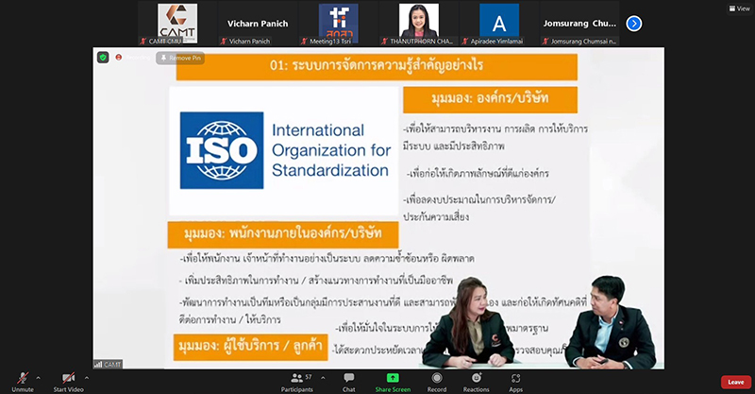Select CAMT CMU participant thumbnail

pos(177,23)
